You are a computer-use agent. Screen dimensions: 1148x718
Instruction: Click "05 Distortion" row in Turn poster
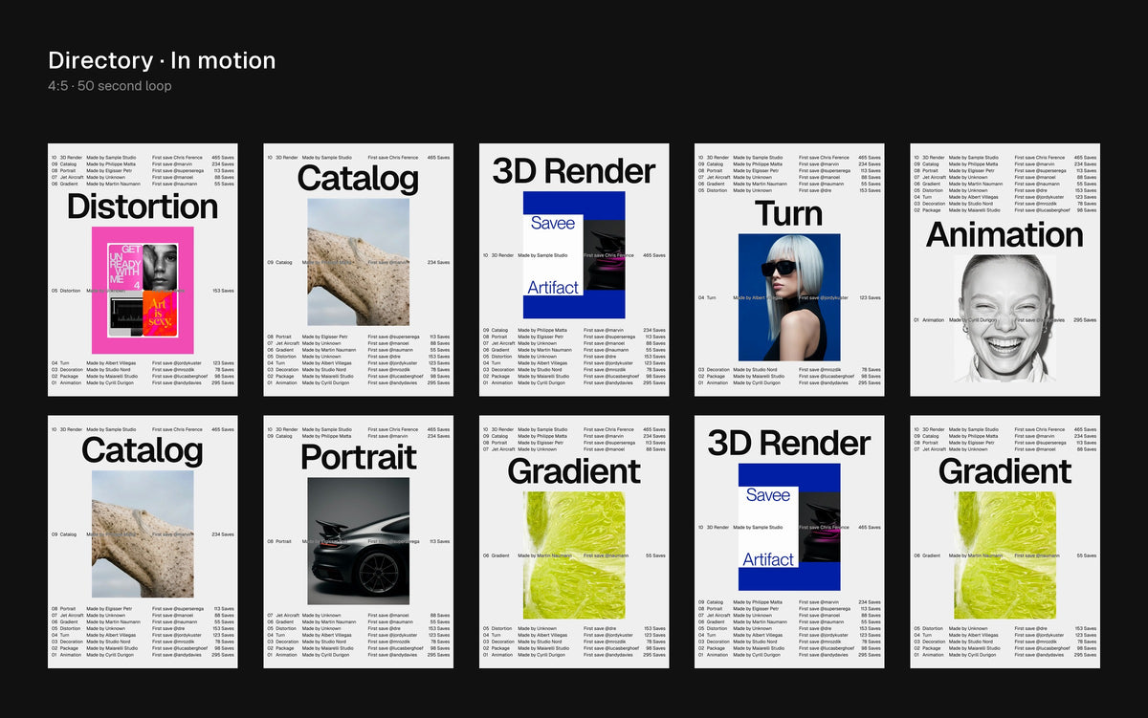coord(789,190)
